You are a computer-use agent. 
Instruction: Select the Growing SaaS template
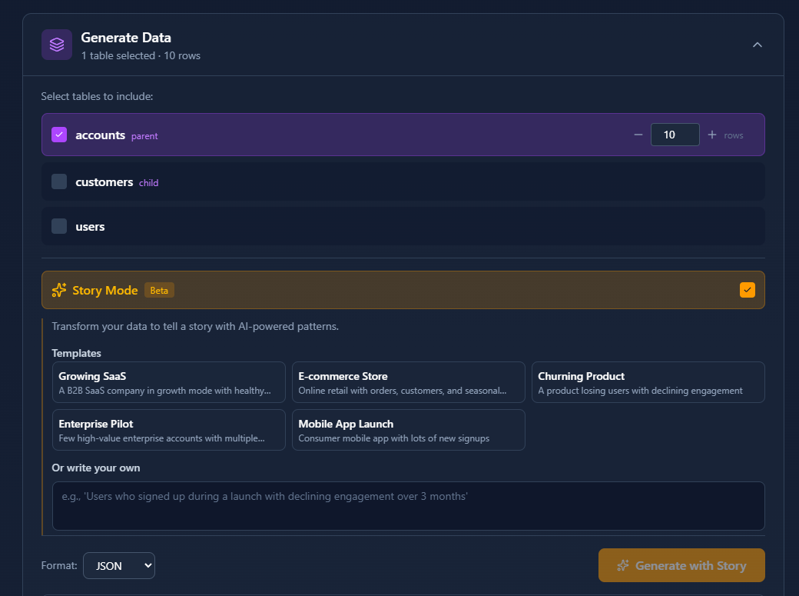click(x=168, y=382)
